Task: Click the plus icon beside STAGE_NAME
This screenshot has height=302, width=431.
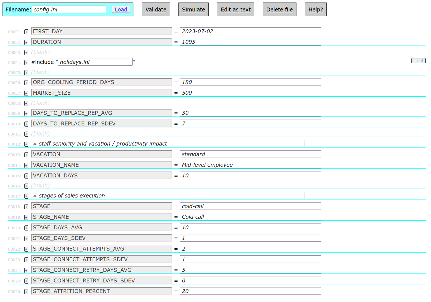Action: tap(26, 217)
